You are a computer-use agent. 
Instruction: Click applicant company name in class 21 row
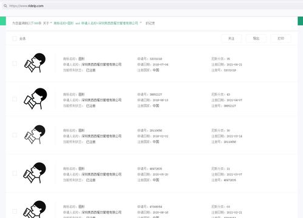(101, 174)
